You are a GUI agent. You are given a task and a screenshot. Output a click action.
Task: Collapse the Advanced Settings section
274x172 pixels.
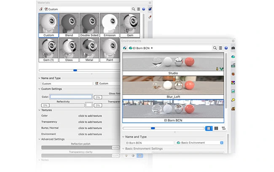(x=39, y=139)
